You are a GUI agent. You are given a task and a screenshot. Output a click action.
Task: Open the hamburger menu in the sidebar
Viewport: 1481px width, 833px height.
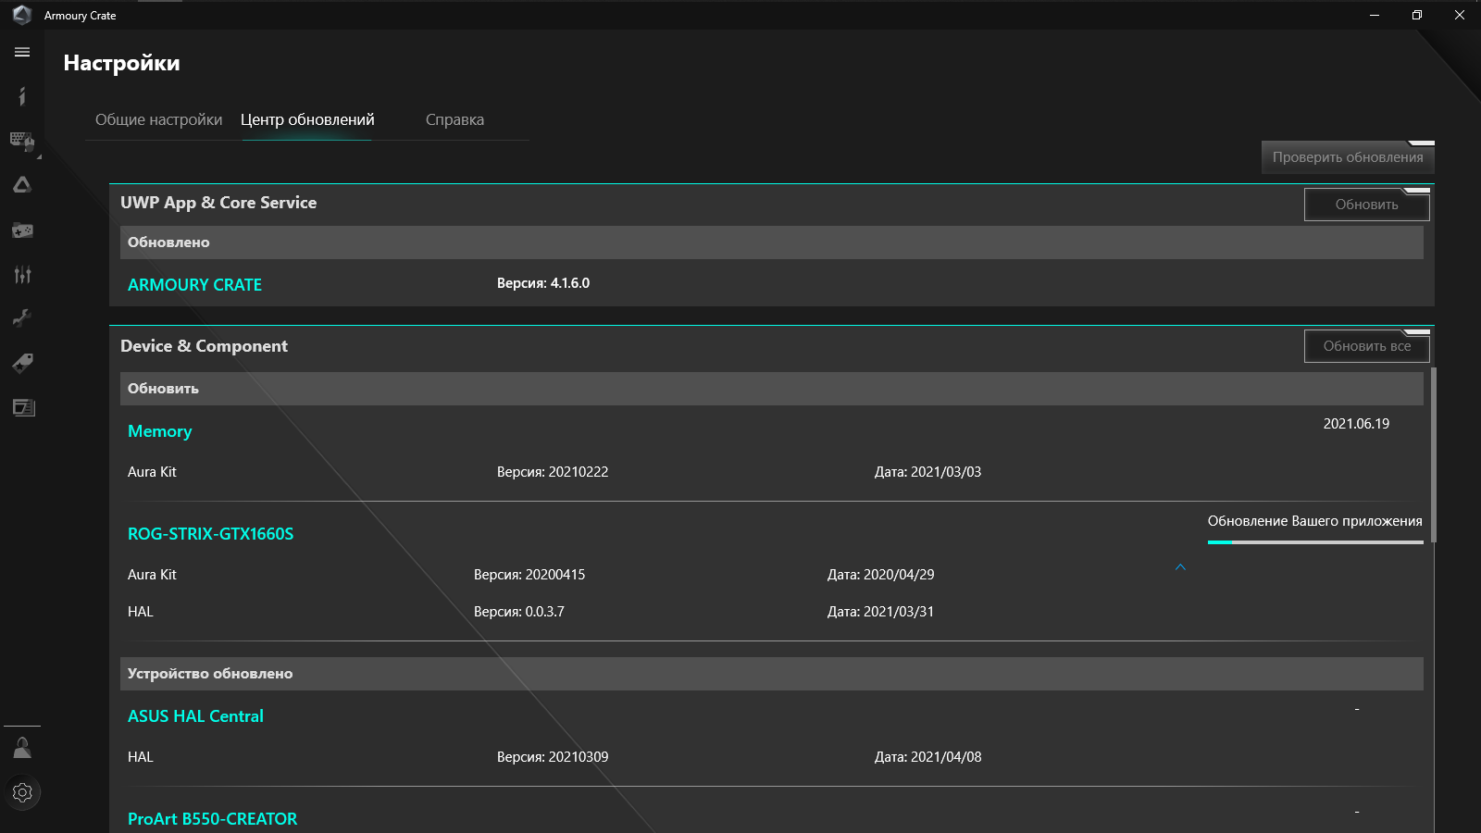pos(22,53)
